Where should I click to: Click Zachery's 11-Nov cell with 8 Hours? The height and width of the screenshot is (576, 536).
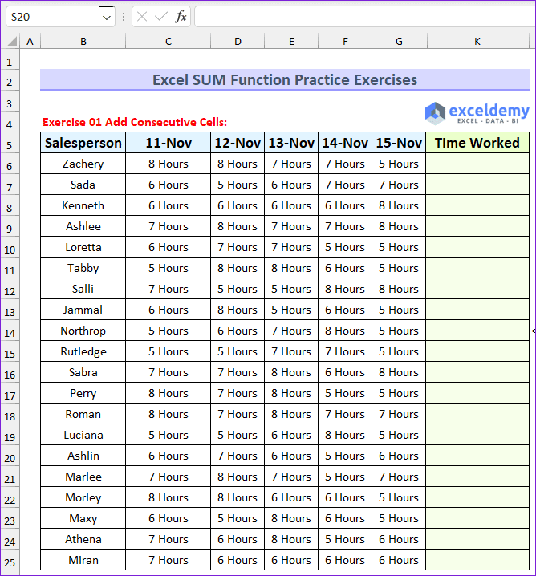point(169,164)
